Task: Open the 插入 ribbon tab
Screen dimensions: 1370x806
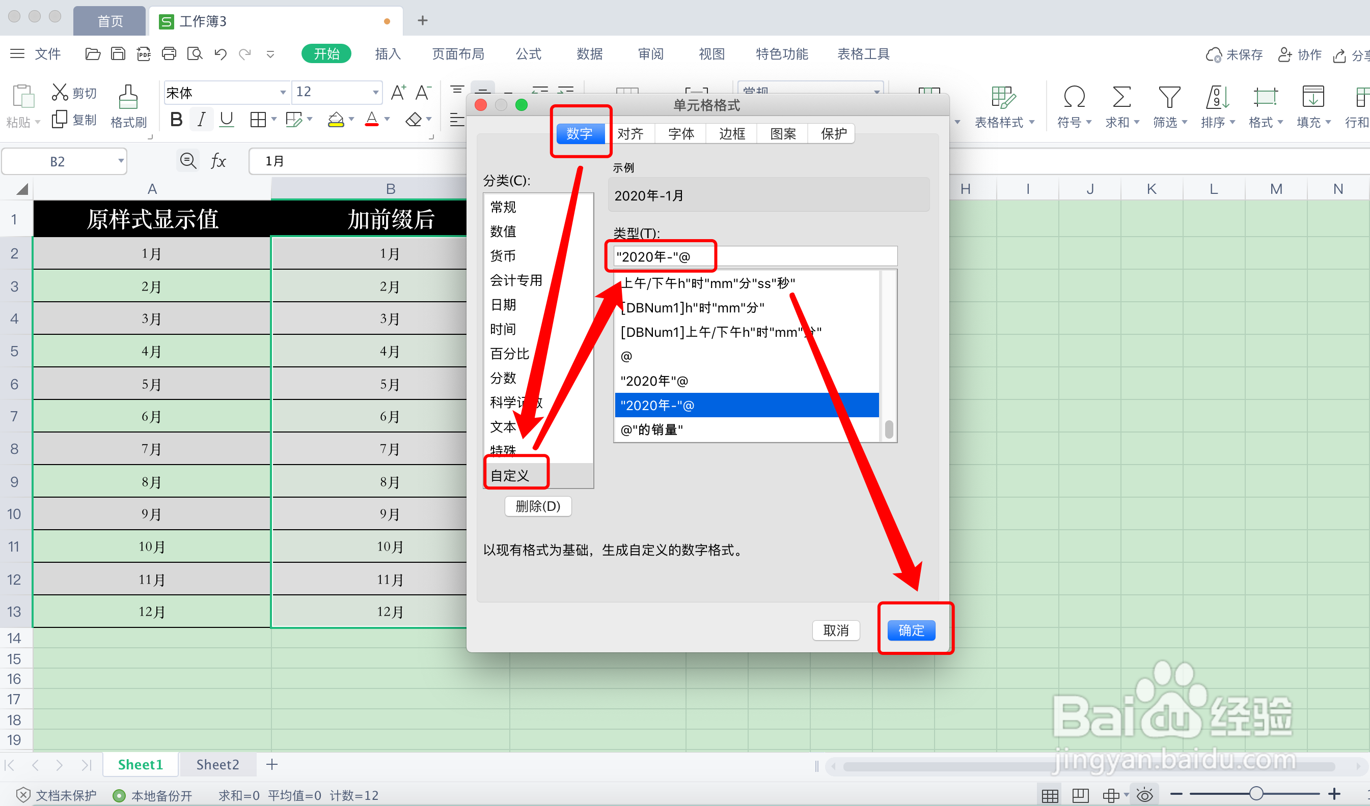Action: (388, 54)
